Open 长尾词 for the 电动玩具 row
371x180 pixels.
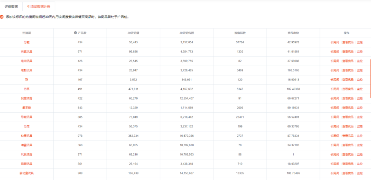[x=335, y=61]
